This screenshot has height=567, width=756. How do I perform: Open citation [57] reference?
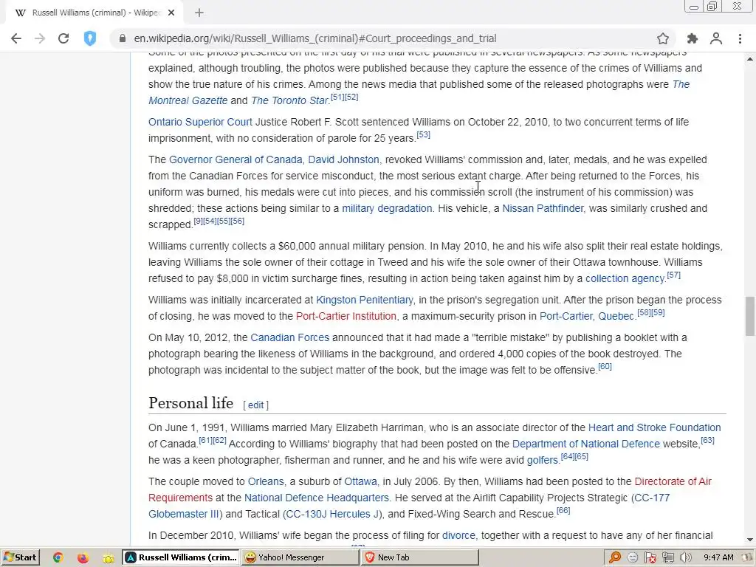coord(673,275)
